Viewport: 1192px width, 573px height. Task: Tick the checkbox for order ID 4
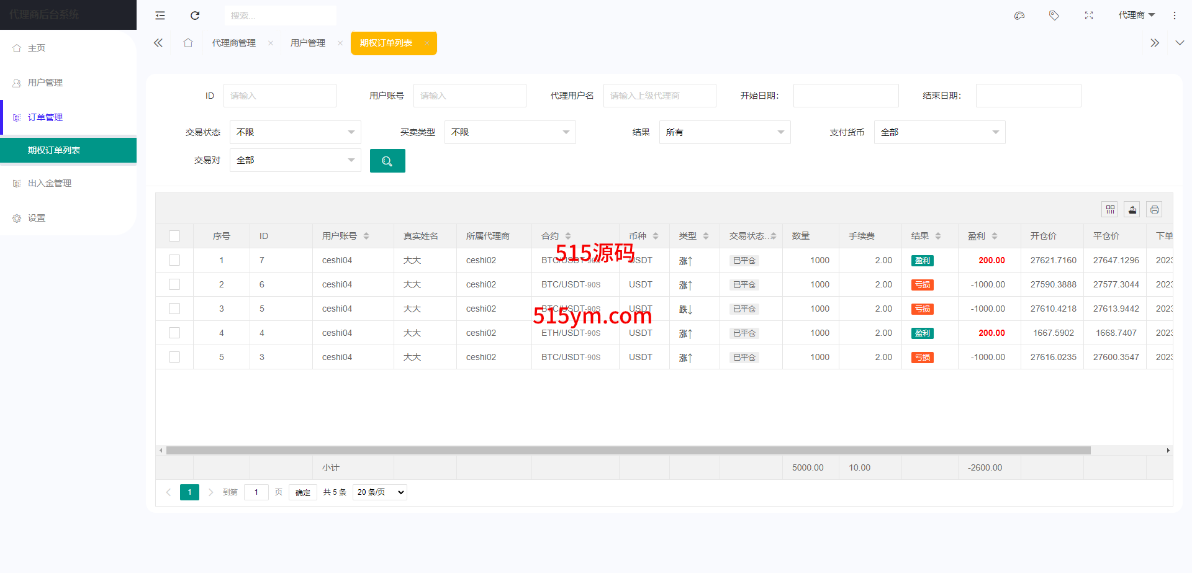pos(174,333)
